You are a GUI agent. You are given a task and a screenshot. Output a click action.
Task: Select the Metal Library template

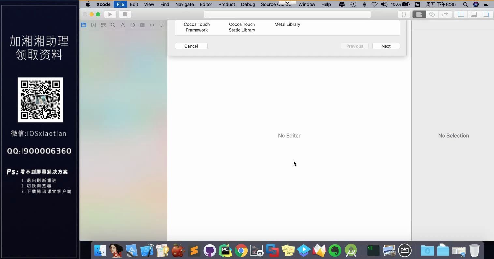(x=287, y=24)
